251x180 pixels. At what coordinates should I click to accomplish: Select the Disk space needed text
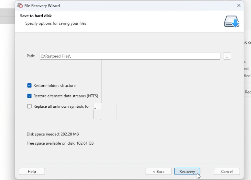53,134
